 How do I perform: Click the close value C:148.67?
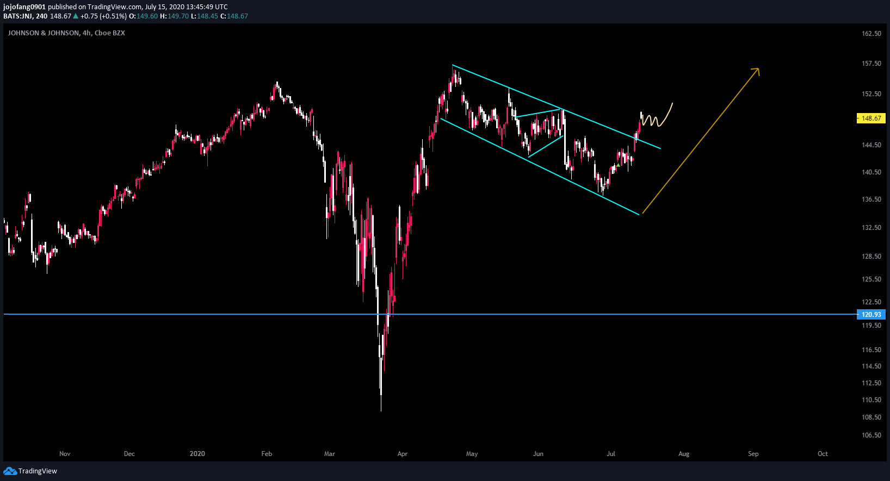(234, 16)
